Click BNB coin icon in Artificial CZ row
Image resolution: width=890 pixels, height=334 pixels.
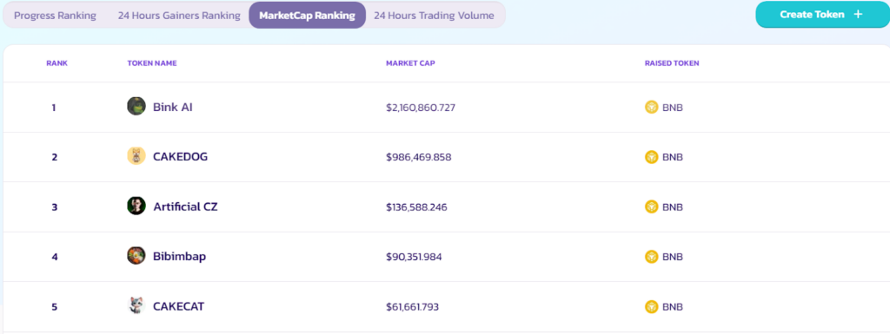(652, 206)
